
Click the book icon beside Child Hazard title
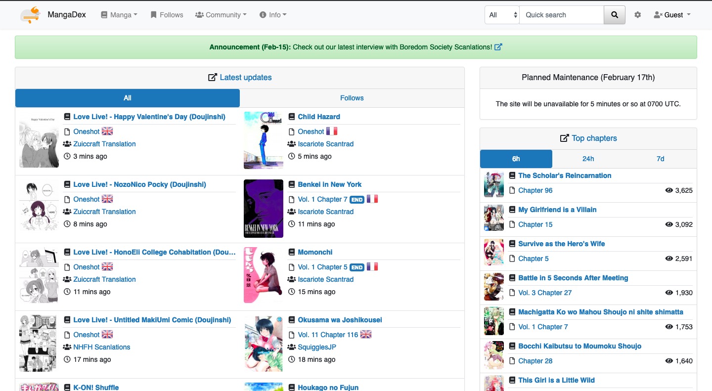pos(292,117)
